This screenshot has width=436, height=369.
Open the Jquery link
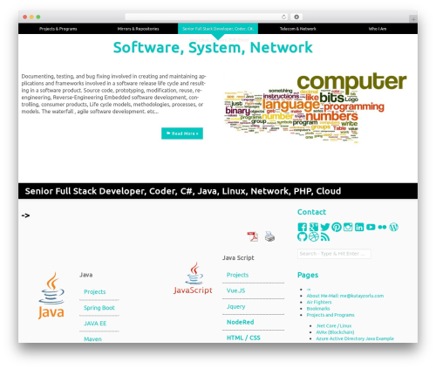[x=235, y=306]
